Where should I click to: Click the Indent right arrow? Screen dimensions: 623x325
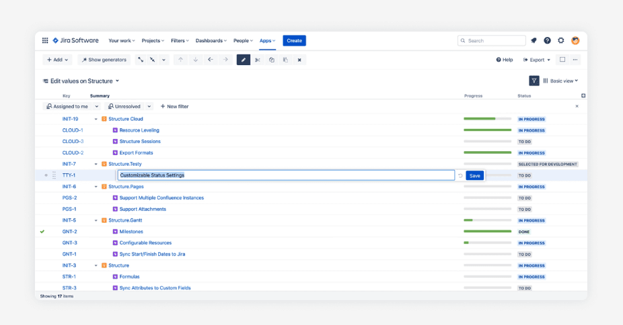pyautogui.click(x=225, y=60)
